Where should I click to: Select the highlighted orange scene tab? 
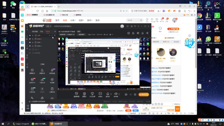click(48, 31)
